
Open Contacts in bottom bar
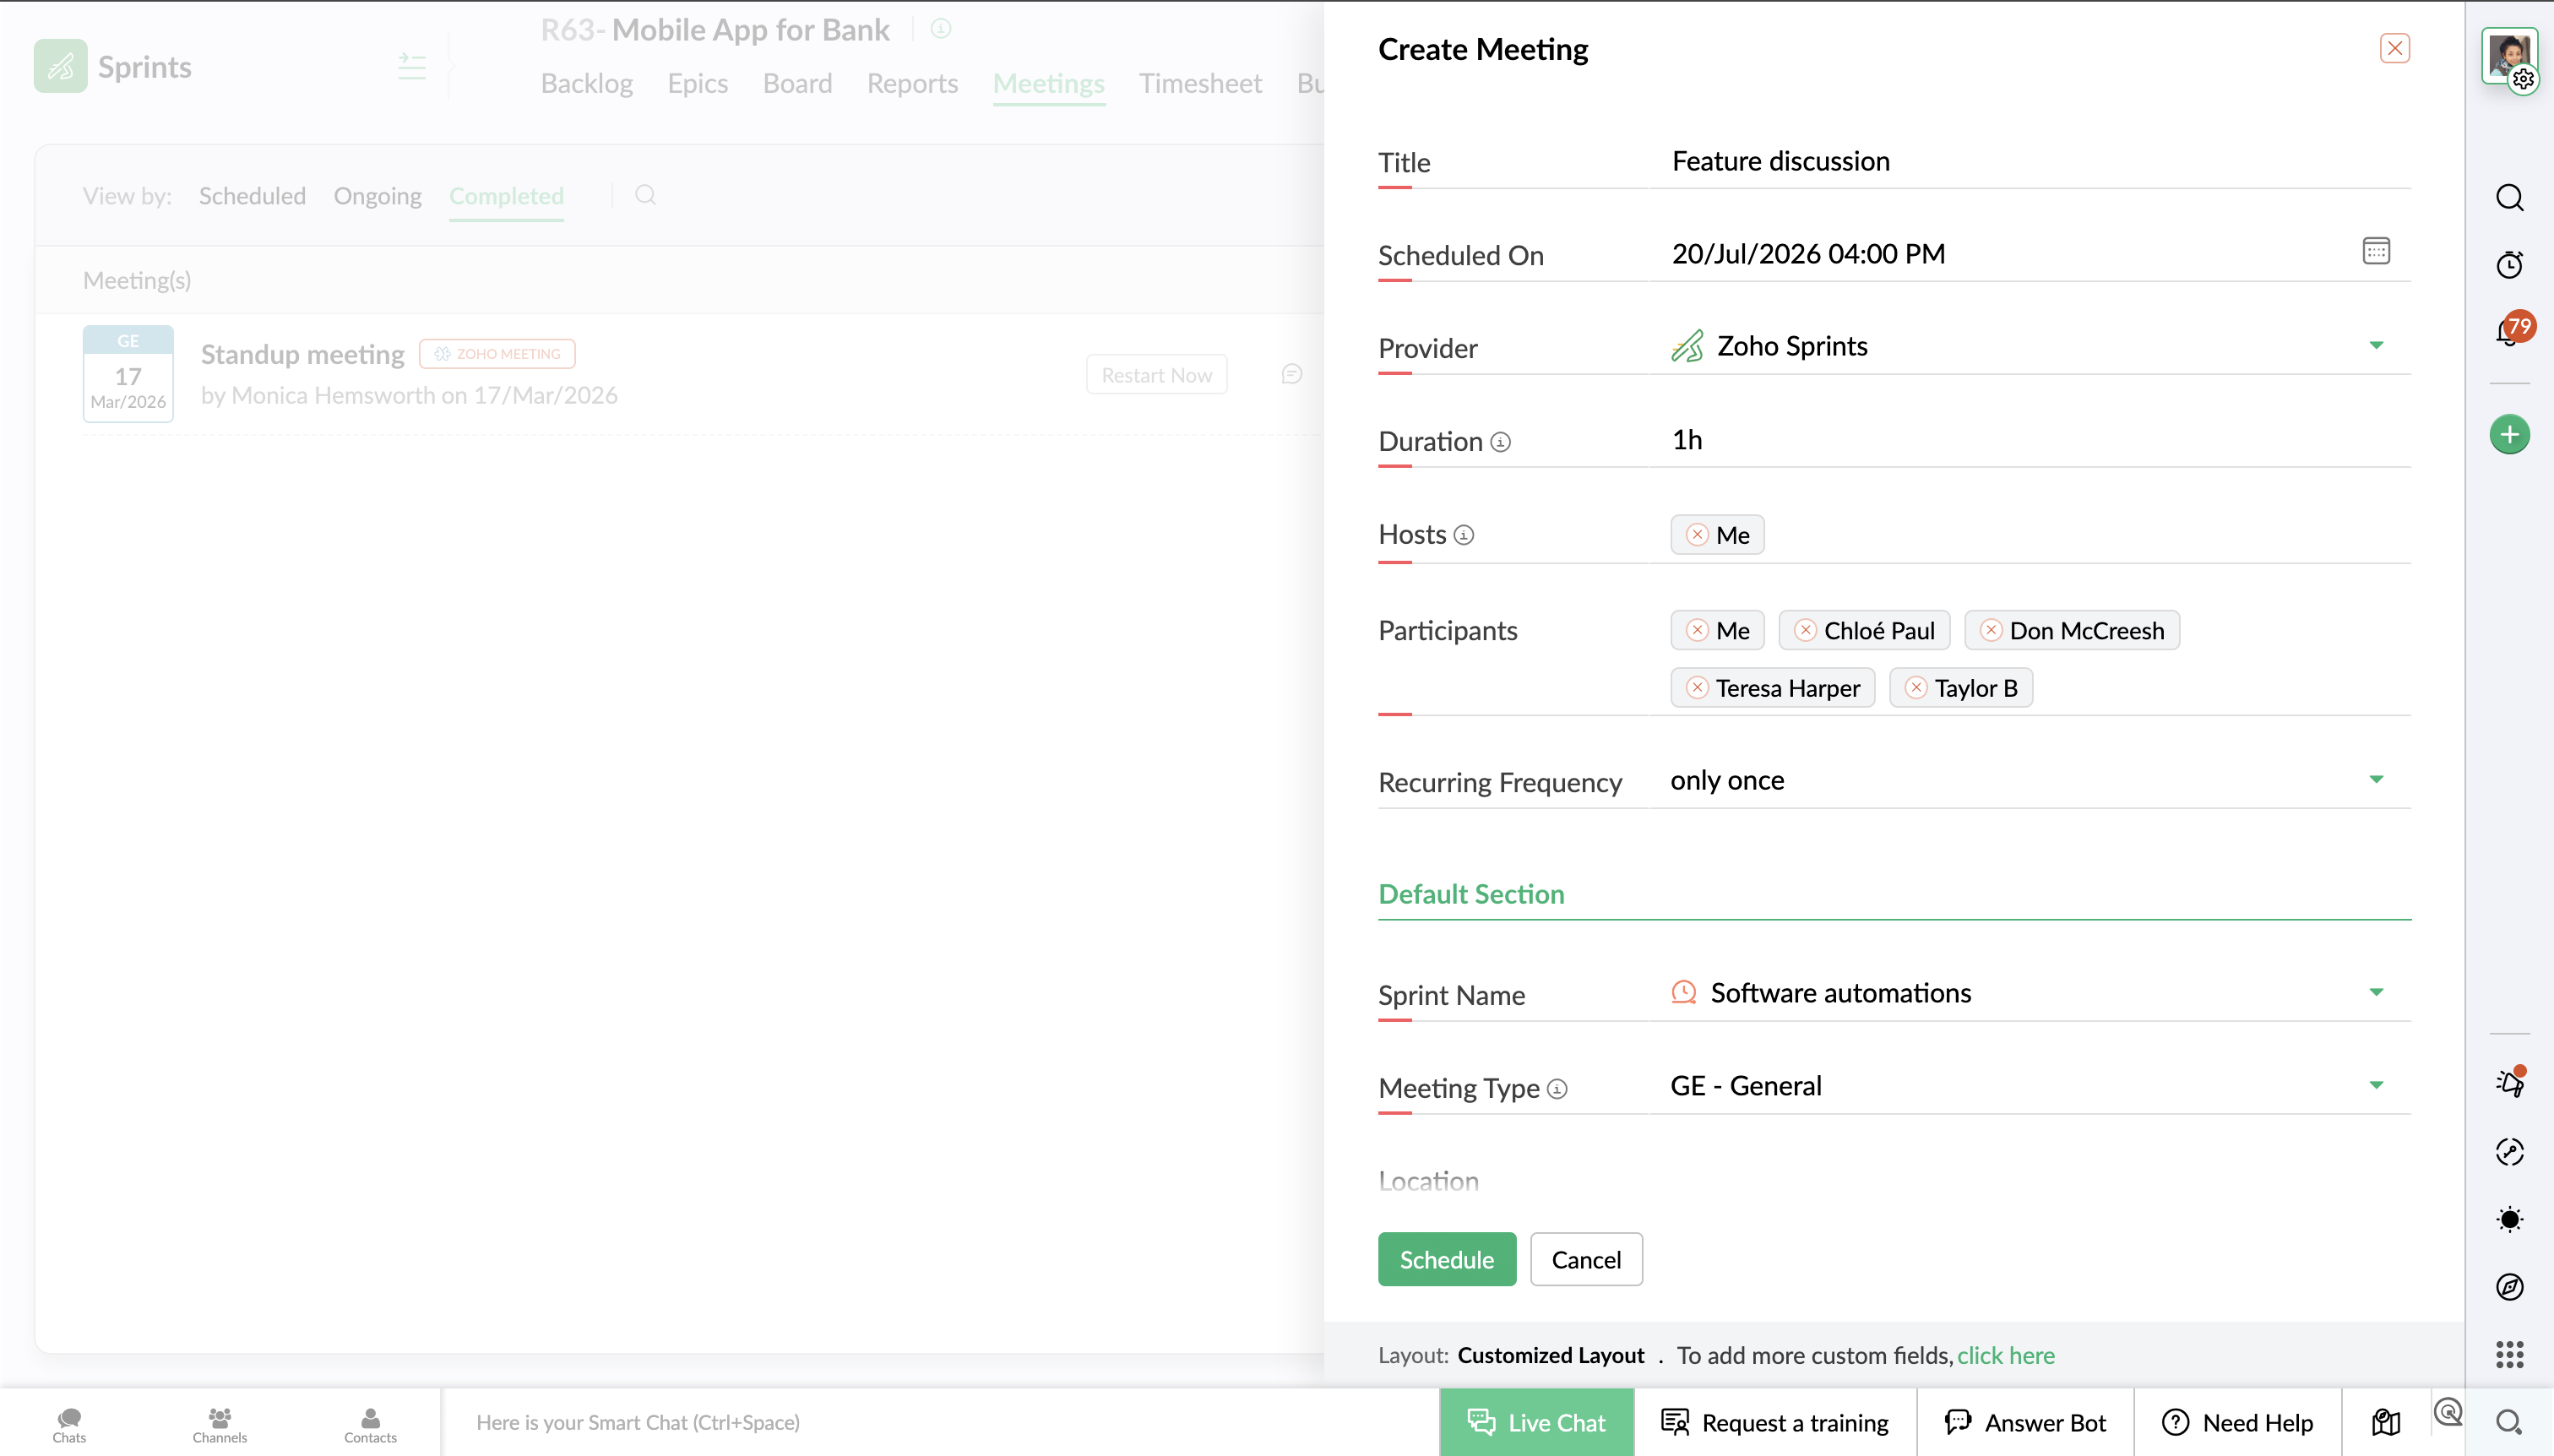click(370, 1425)
